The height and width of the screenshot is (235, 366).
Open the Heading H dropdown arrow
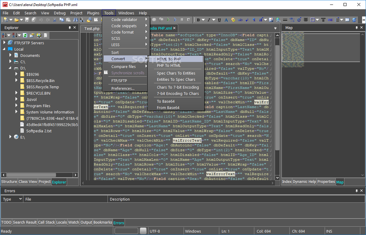[266, 20]
